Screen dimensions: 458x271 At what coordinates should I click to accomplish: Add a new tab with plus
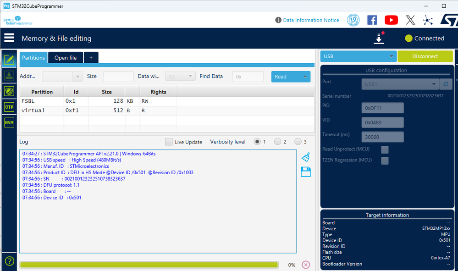coord(91,57)
